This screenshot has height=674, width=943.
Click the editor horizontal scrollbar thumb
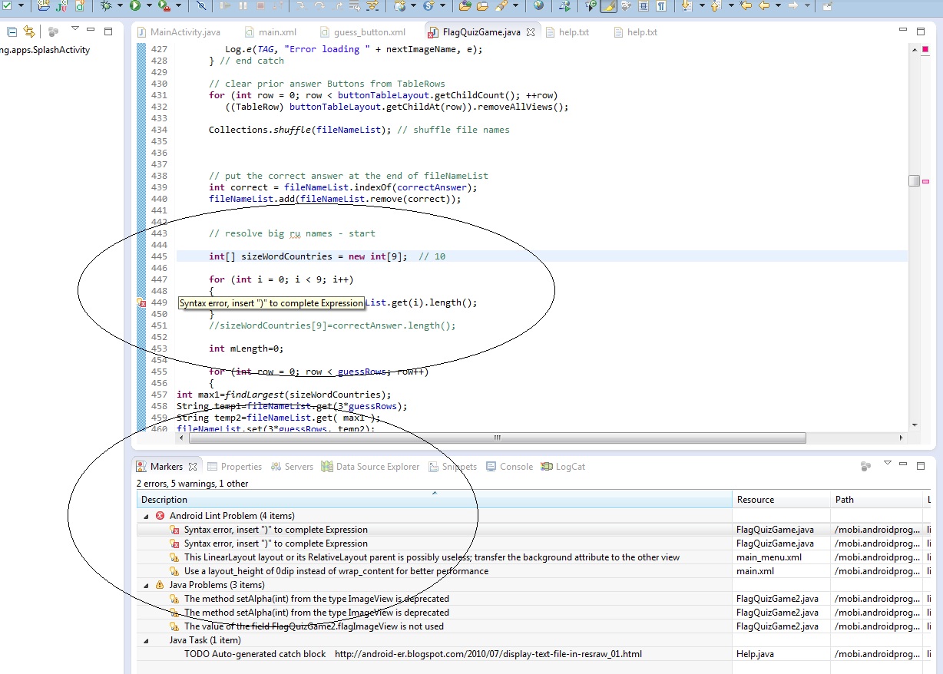tap(497, 438)
